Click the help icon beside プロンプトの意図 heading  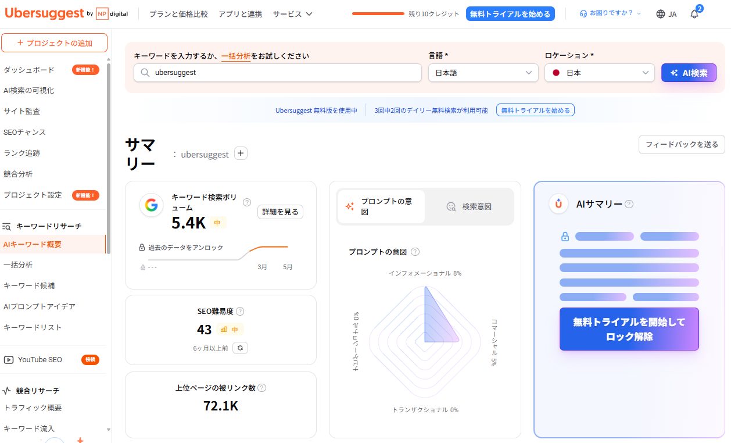coord(415,252)
